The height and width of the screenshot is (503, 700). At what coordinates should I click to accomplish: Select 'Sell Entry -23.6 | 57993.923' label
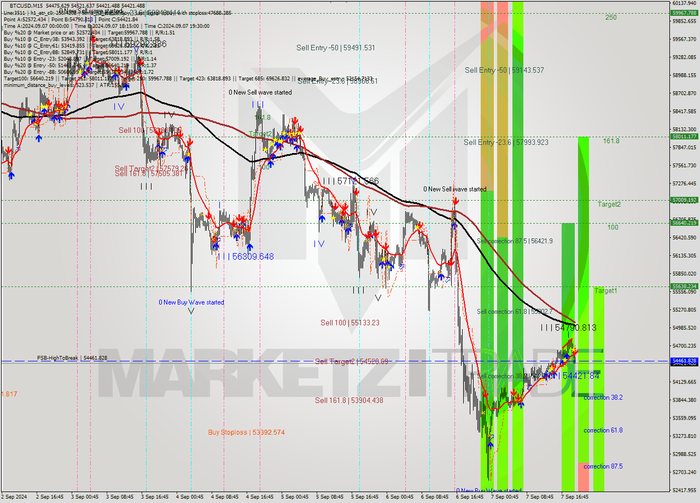pos(506,142)
